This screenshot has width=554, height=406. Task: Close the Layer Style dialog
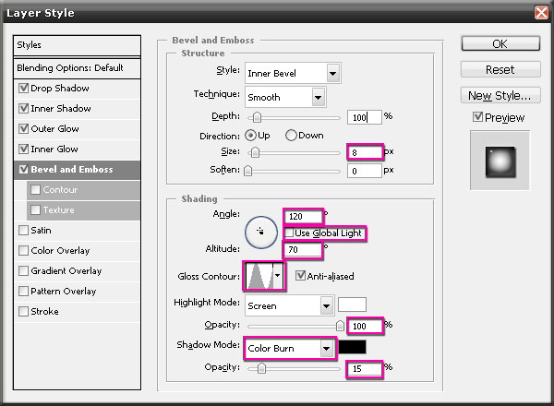click(541, 12)
